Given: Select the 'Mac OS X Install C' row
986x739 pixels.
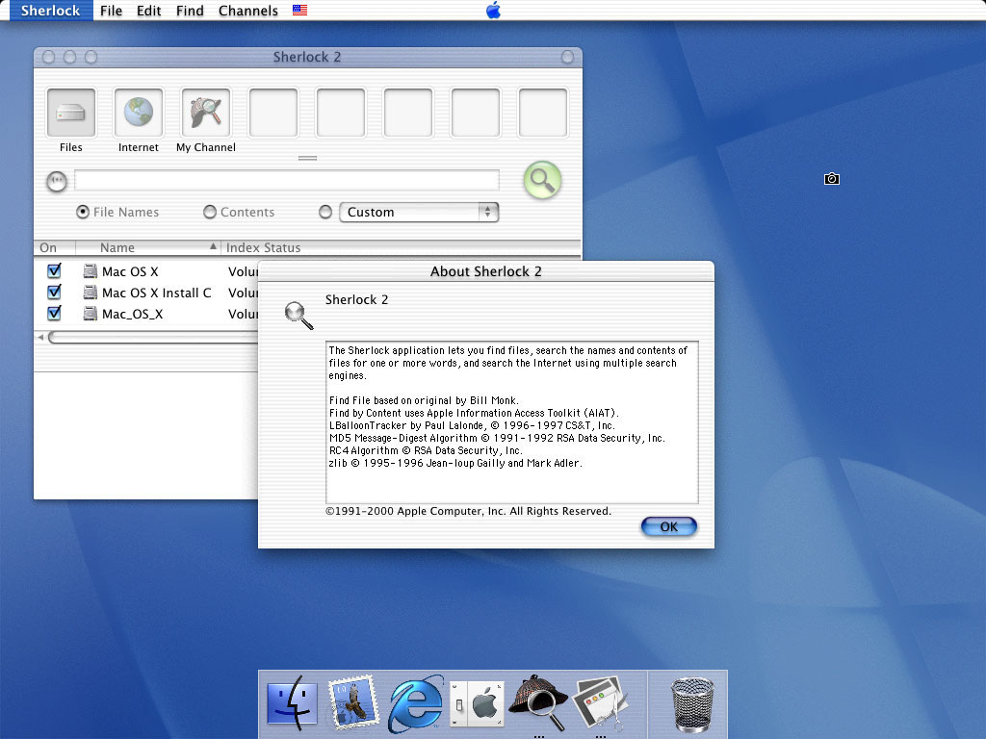Looking at the screenshot, I should coord(146,293).
